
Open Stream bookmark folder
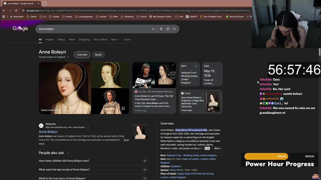(x=54, y=17)
